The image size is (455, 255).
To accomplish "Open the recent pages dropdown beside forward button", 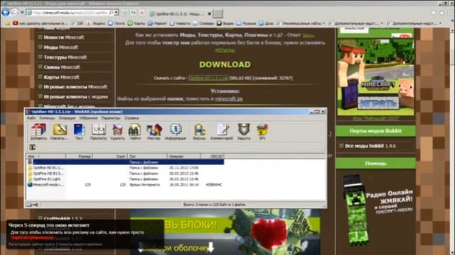I will (22, 13).
